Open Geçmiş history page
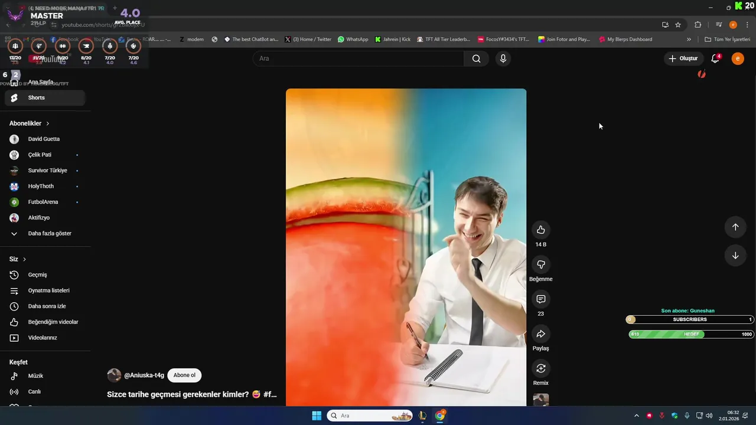Screen dimensions: 756x425 [45, 275]
